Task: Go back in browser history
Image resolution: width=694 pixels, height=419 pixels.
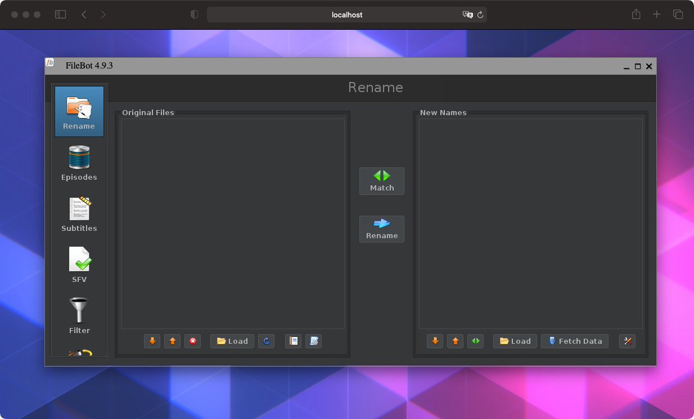Action: pyautogui.click(x=84, y=14)
